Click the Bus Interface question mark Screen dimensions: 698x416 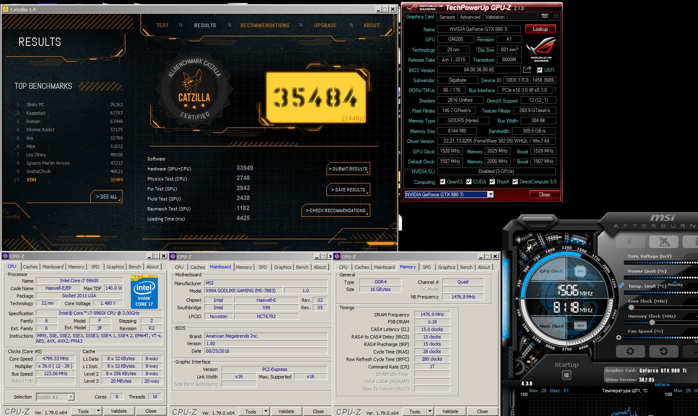[x=555, y=90]
